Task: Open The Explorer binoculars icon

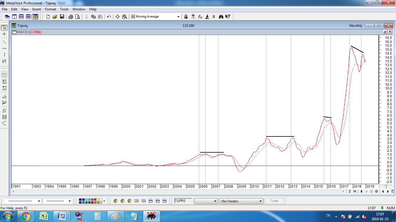Action: [221, 17]
